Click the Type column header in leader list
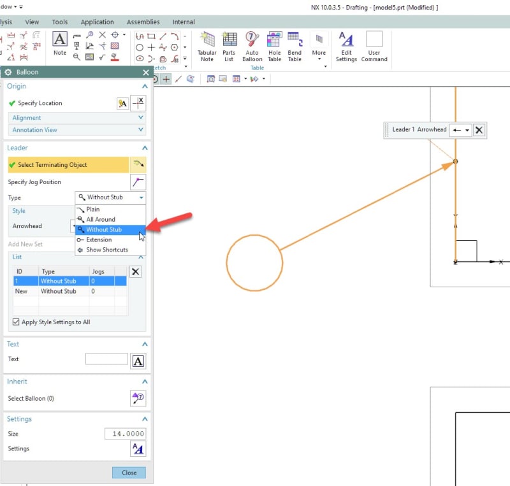 [x=64, y=271]
